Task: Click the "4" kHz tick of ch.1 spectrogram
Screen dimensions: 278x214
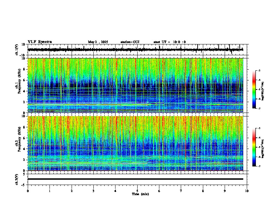Action: 24,91
